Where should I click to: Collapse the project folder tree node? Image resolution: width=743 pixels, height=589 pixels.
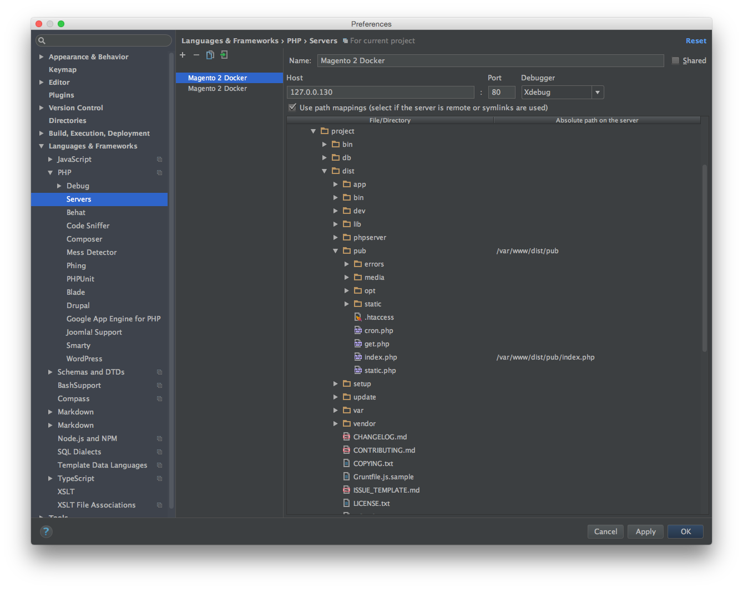click(x=314, y=131)
